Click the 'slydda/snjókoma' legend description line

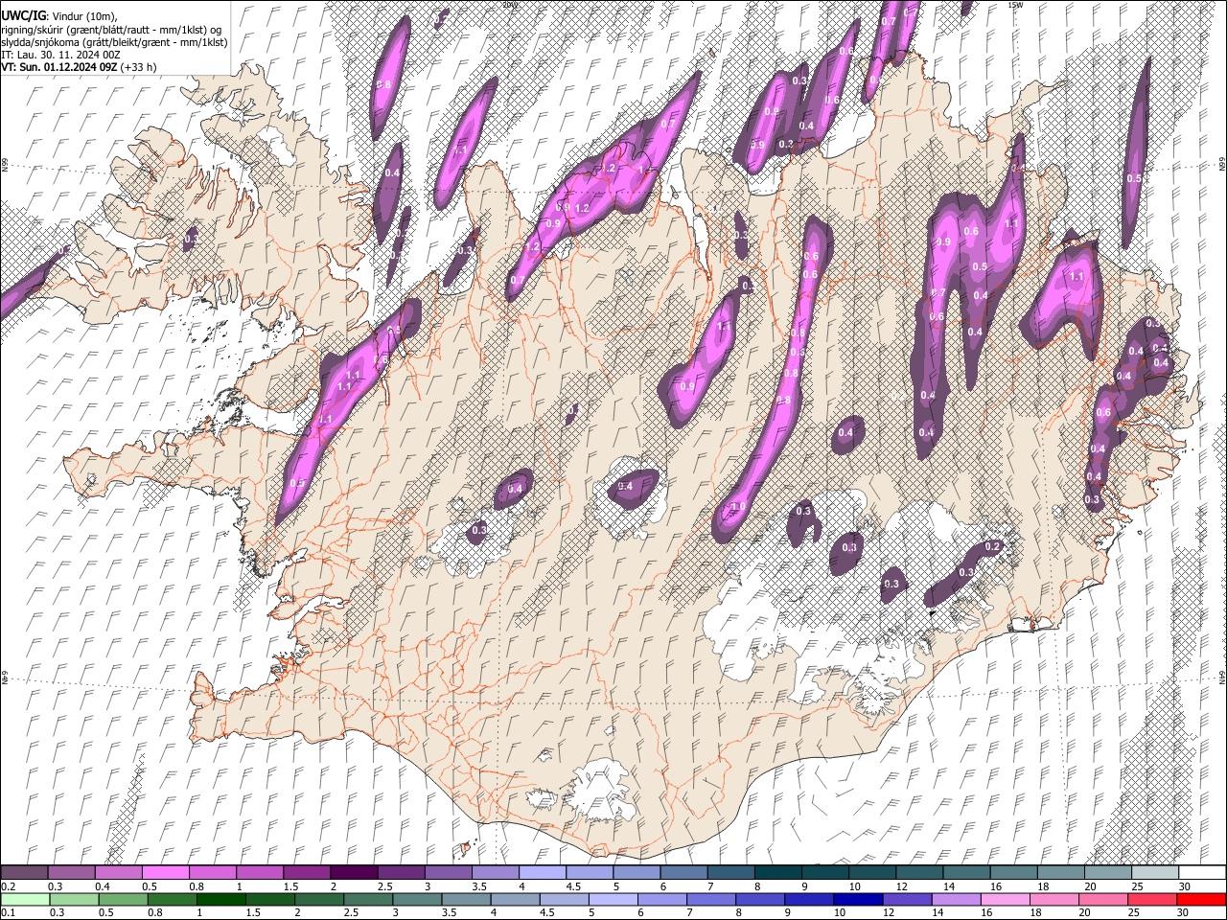pyautogui.click(x=114, y=42)
